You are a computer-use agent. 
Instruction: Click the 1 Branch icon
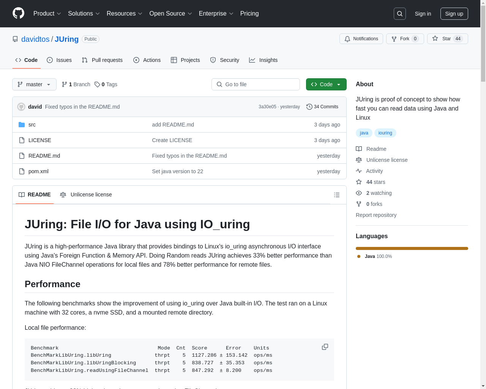coord(65,84)
